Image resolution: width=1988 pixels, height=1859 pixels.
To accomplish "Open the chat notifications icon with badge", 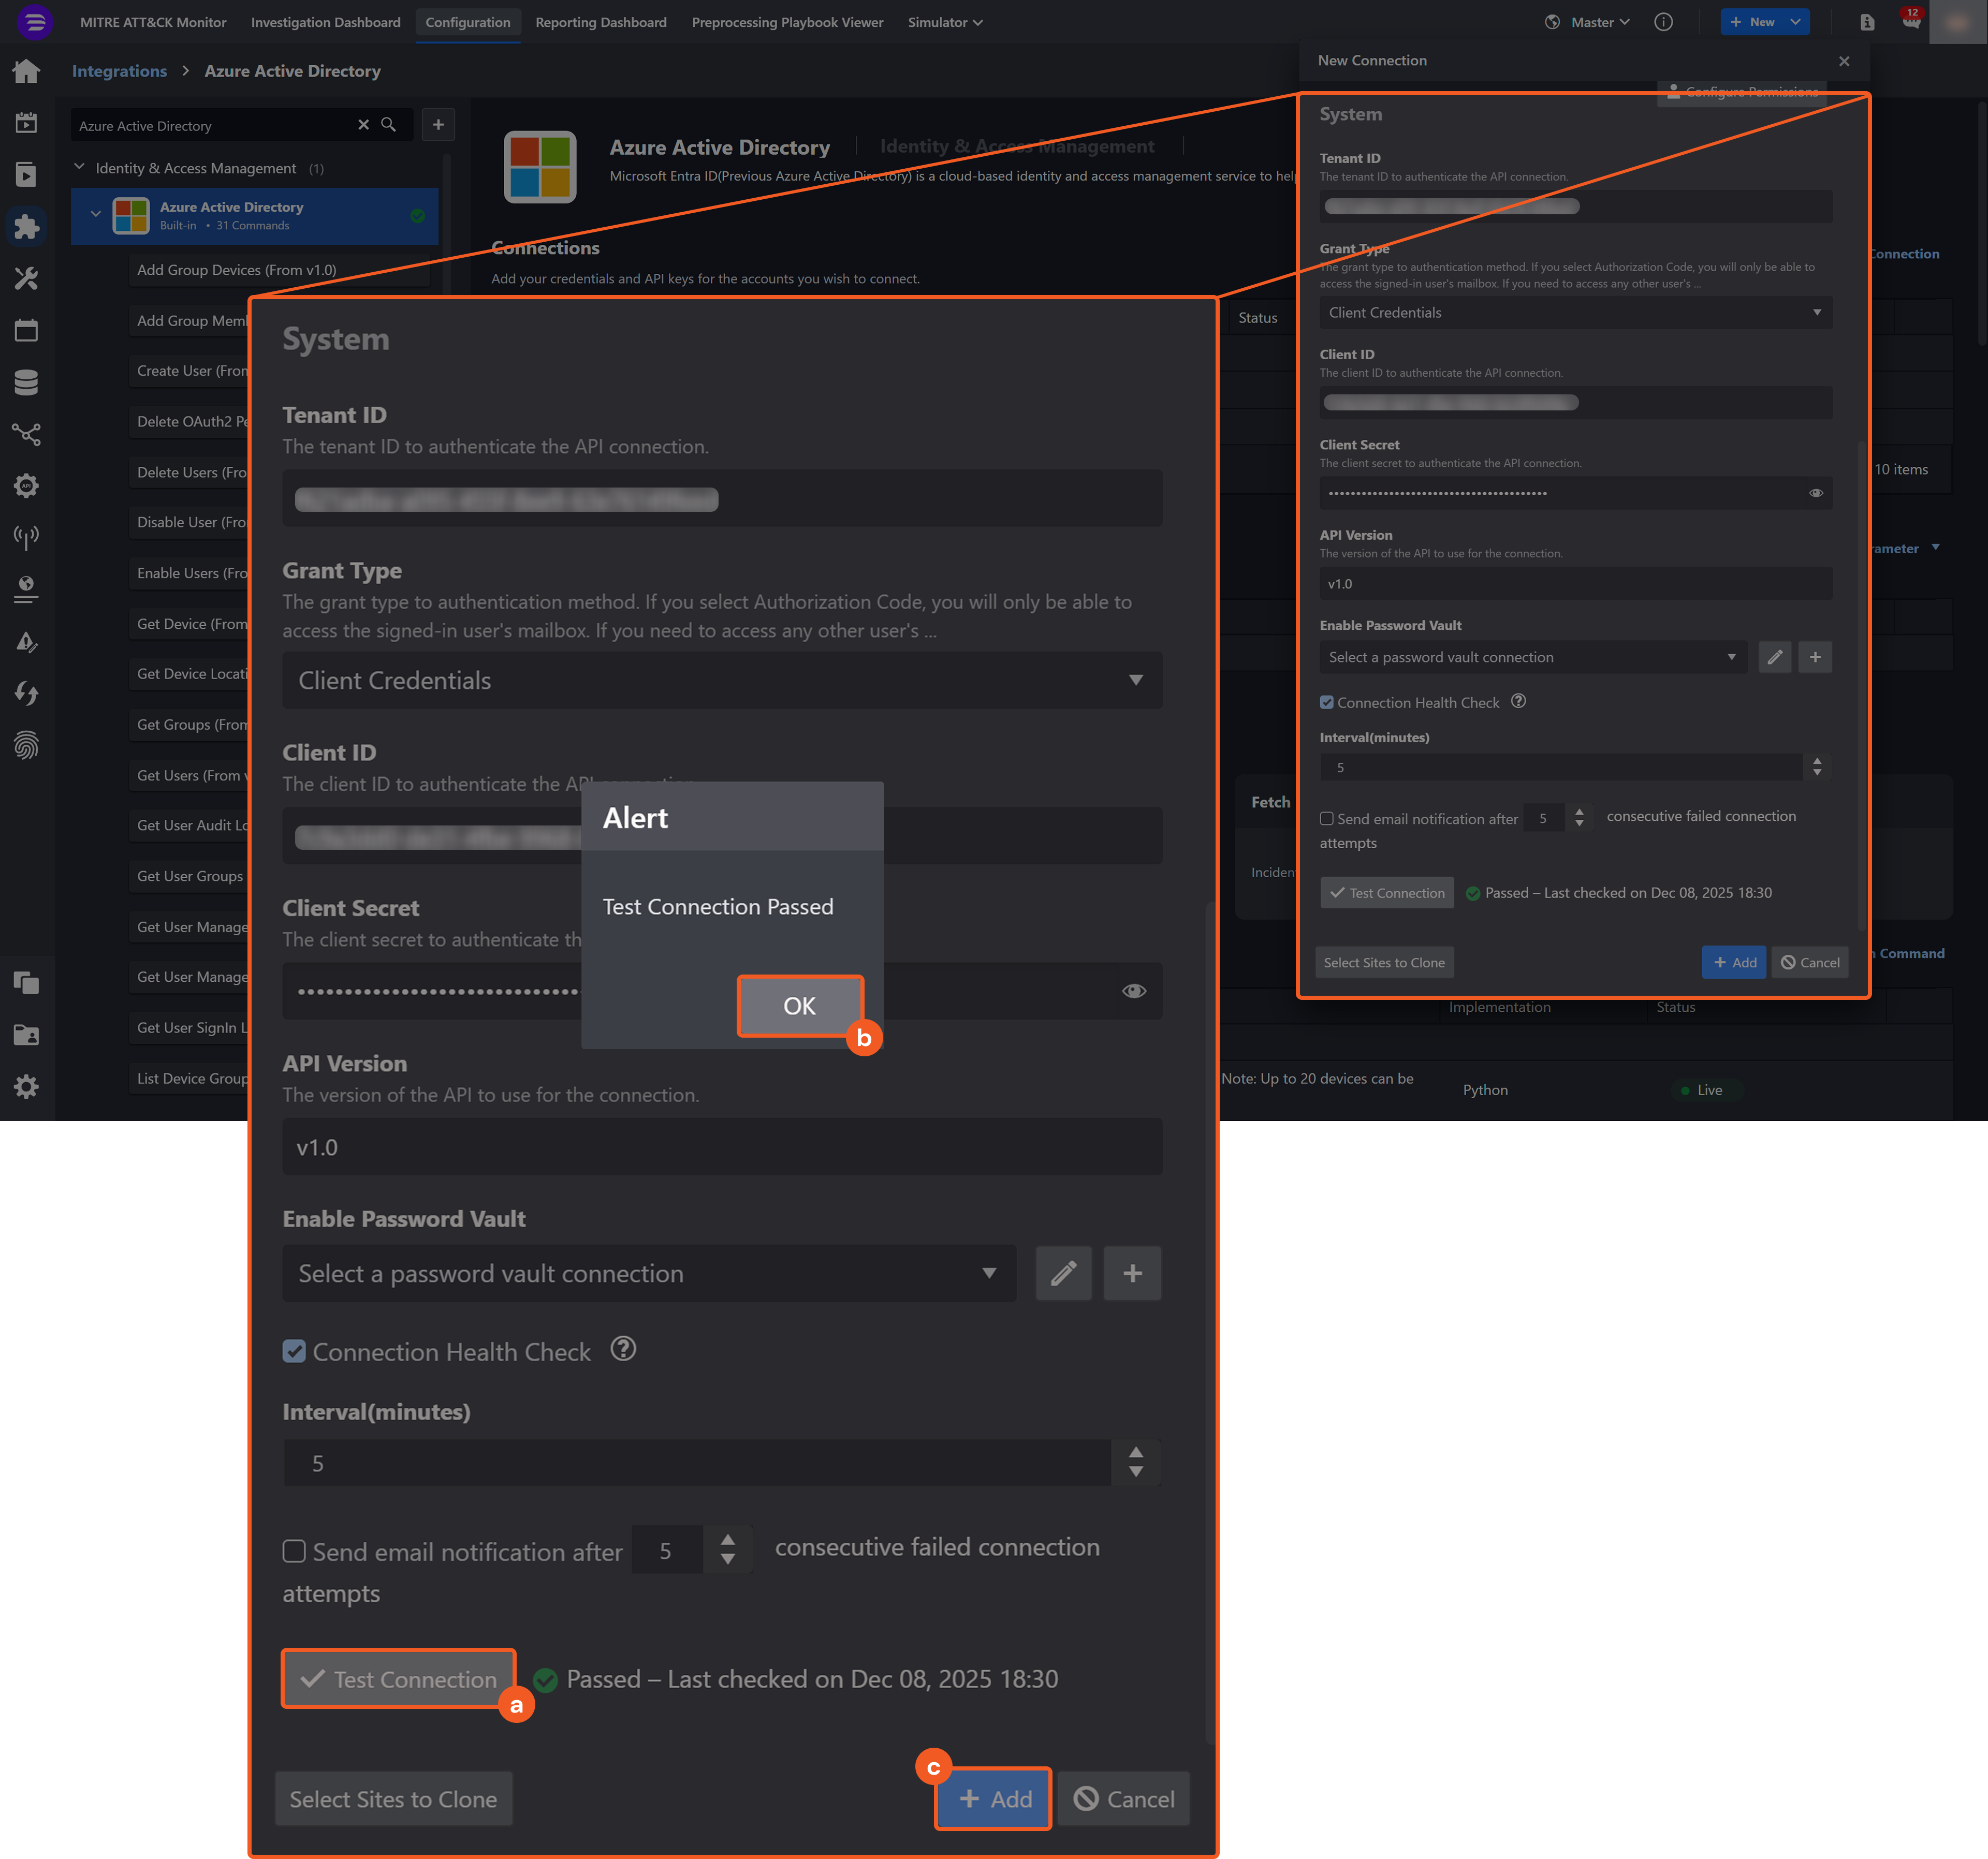I will tap(1910, 22).
